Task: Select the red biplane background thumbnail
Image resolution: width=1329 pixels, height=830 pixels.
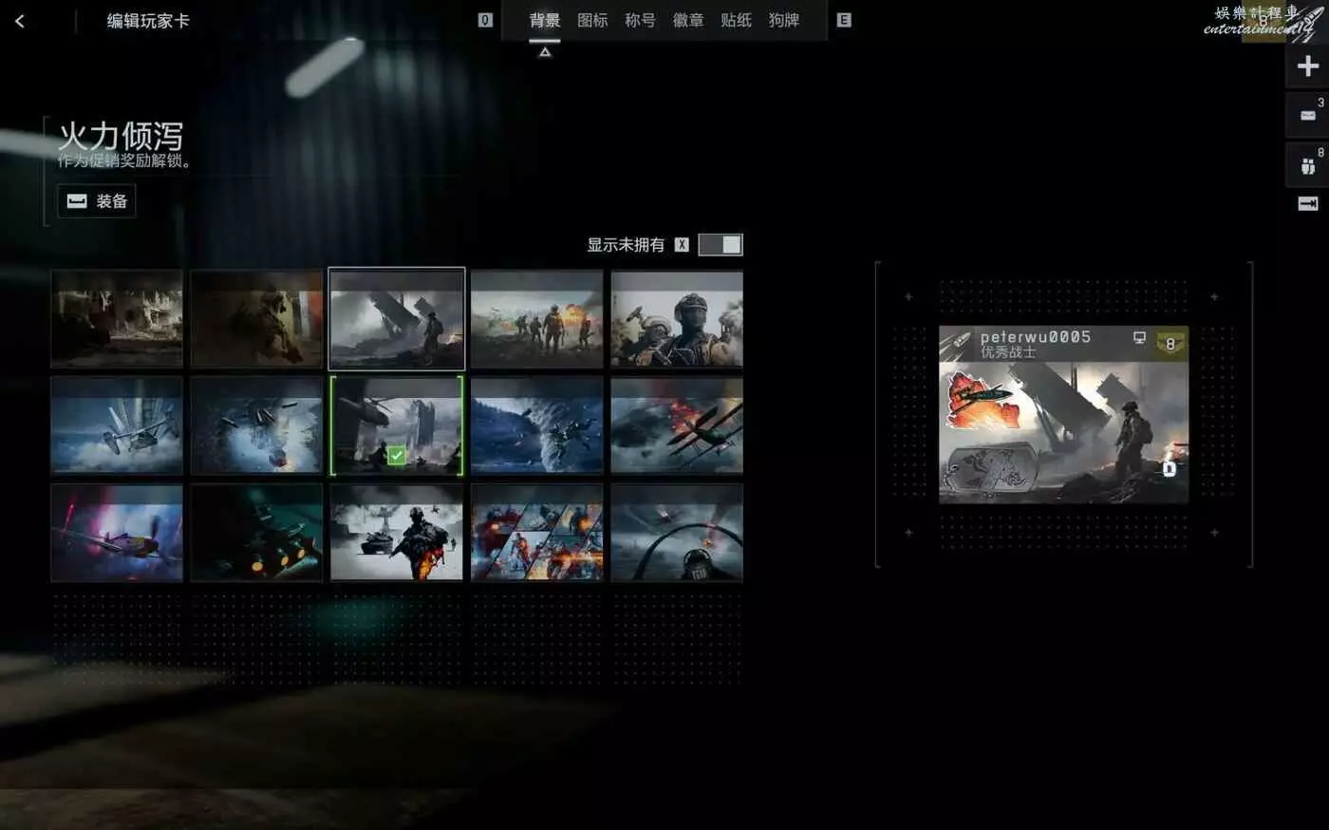Action: point(677,425)
